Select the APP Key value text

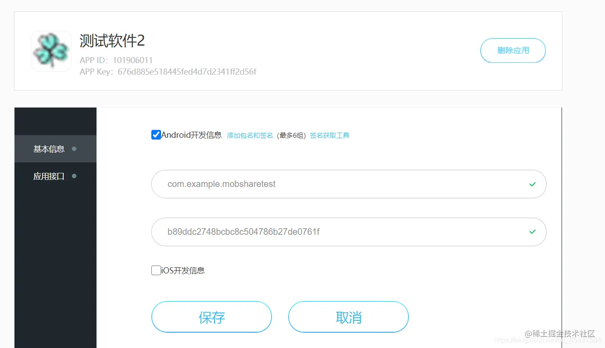point(186,72)
